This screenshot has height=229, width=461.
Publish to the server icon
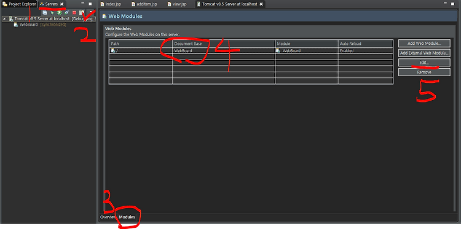[82, 13]
